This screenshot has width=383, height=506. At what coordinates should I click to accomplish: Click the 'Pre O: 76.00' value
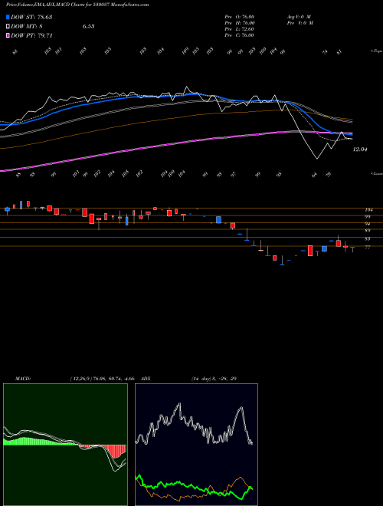point(240,17)
